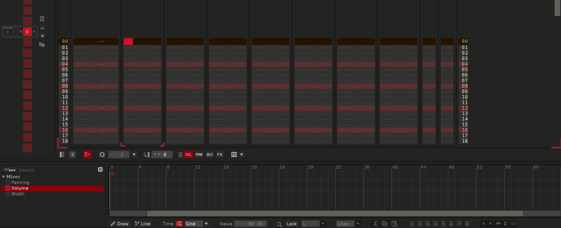Open the quantize value dropdown
This screenshot has height=228, width=561.
134,154
